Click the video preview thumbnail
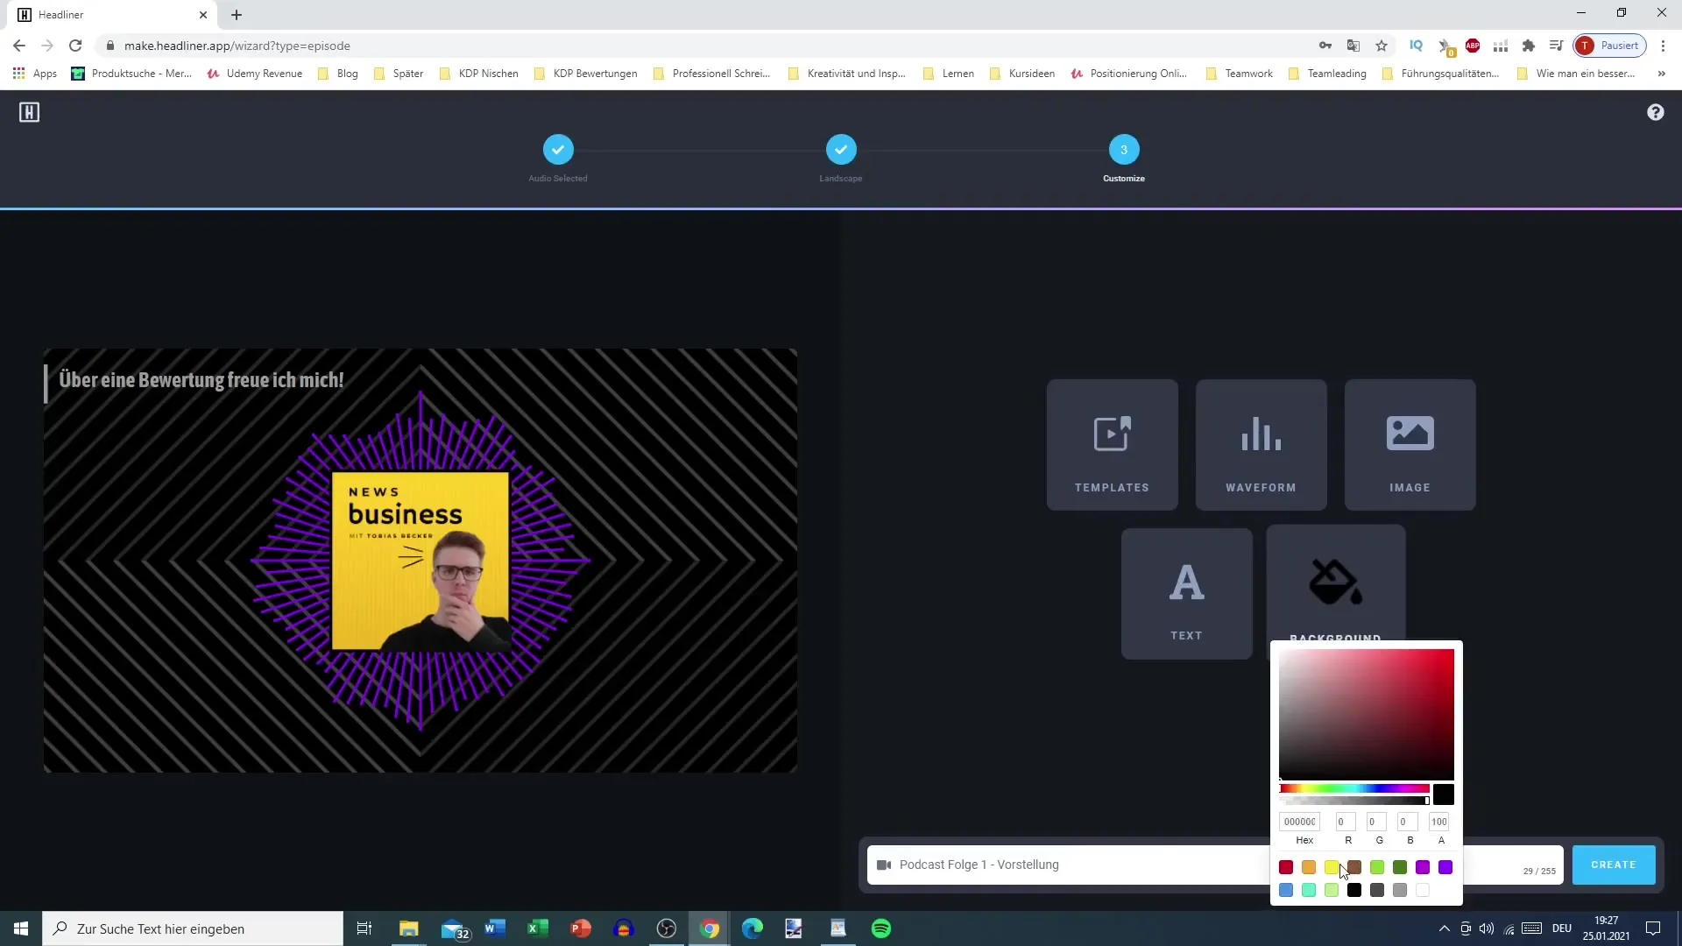Viewport: 1682px width, 946px height. click(x=420, y=561)
